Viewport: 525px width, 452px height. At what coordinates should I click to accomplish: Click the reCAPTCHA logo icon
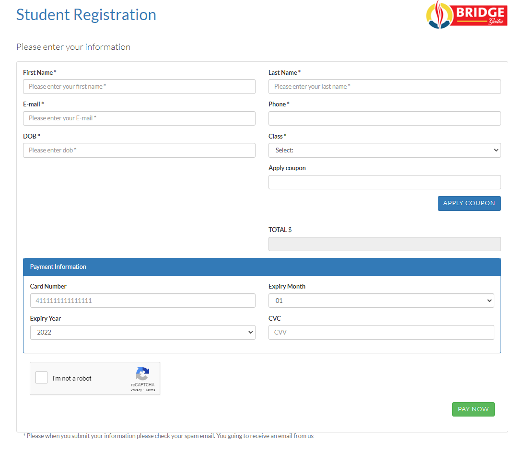click(142, 374)
